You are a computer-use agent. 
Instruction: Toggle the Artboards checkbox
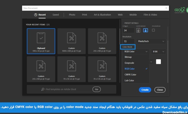coord(153,30)
